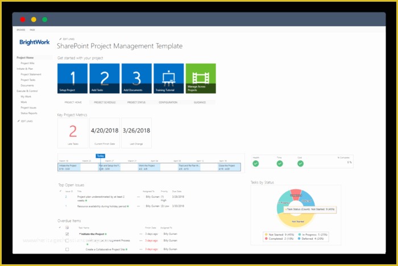
Task: Select 'Track and Re-Plan' timeline bar
Action: [189, 167]
